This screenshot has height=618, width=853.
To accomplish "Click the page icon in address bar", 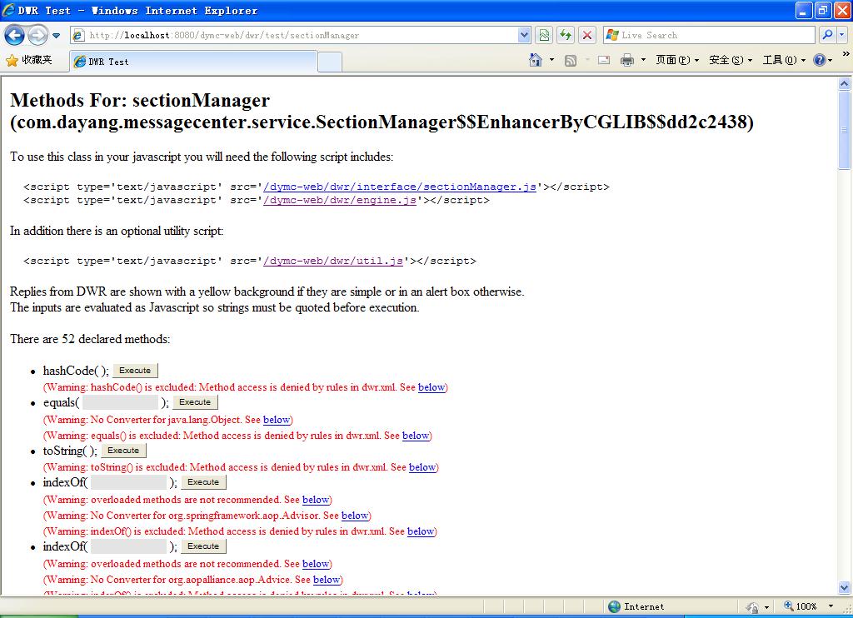I will pyautogui.click(x=78, y=35).
